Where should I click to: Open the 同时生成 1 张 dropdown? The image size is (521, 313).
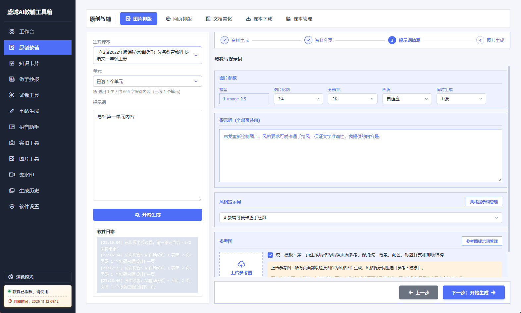click(x=461, y=99)
